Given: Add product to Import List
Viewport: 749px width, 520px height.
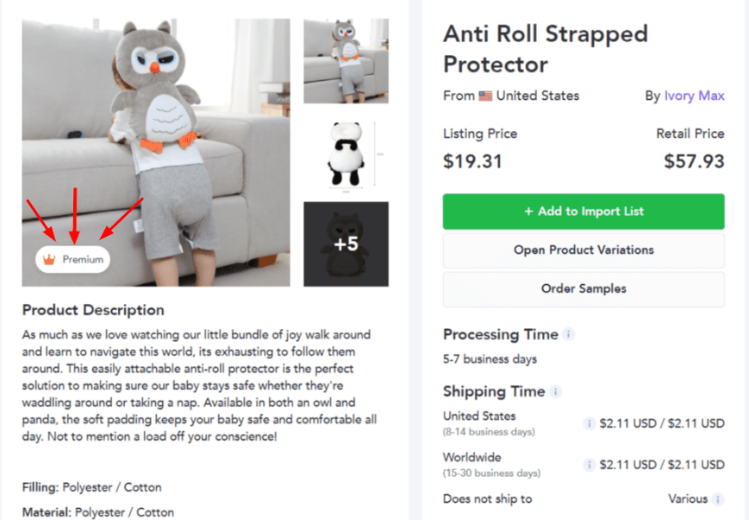Looking at the screenshot, I should click(584, 211).
